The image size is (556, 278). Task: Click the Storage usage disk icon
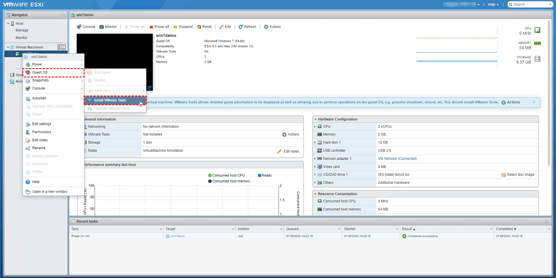click(537, 59)
